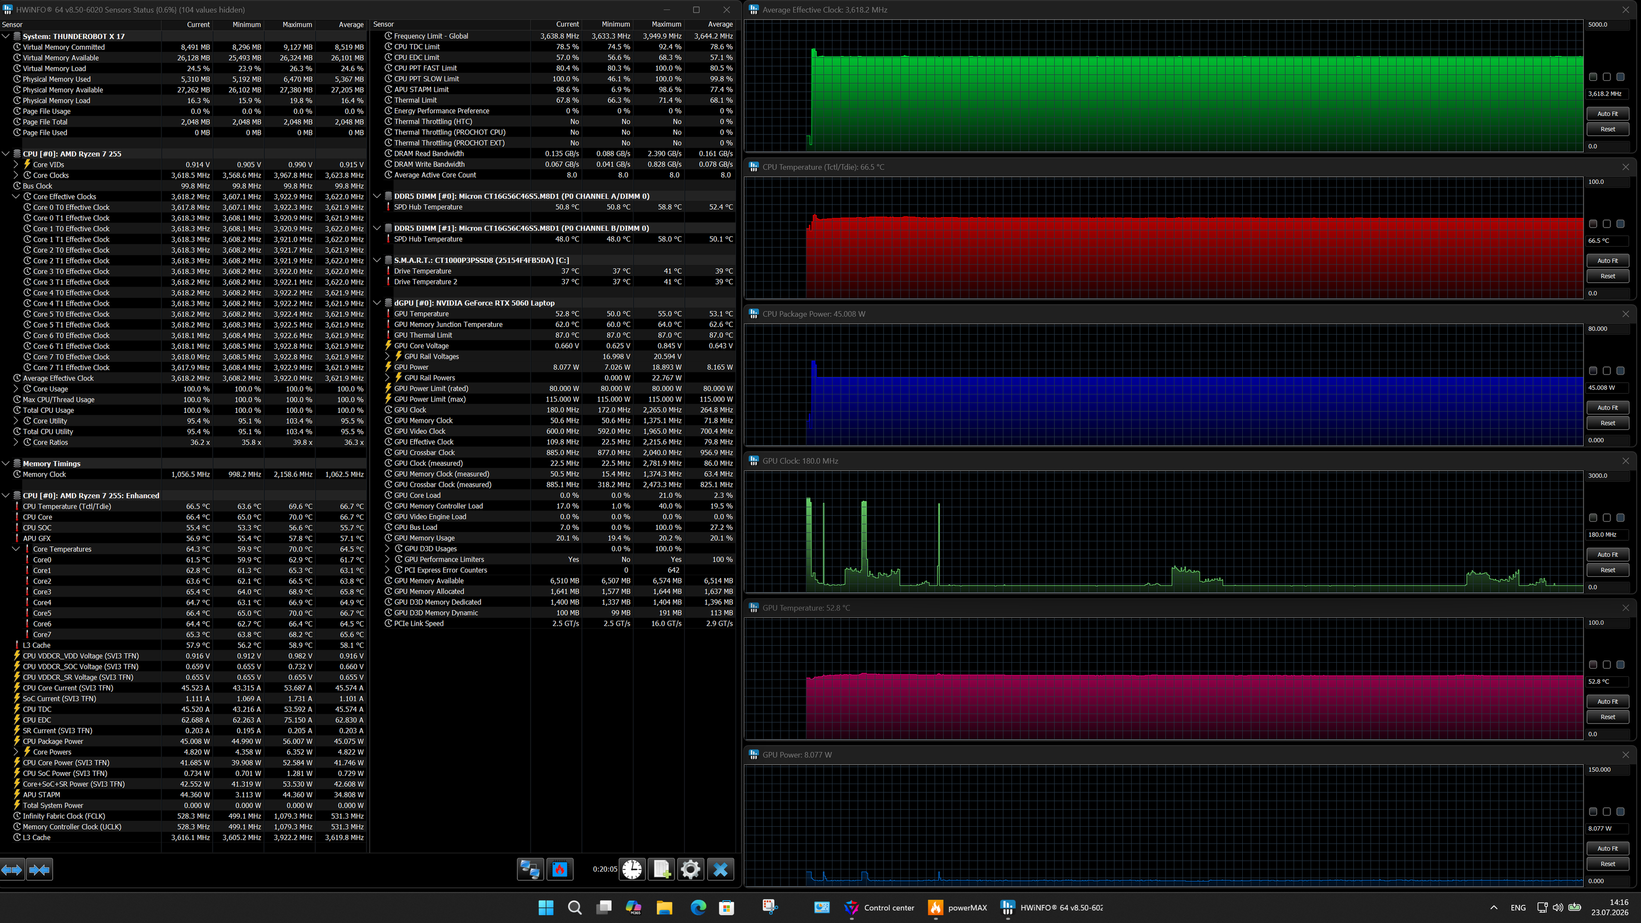This screenshot has width=1641, height=923.
Task: Select the Thermal Throttling (HTC) row
Action: click(x=553, y=122)
